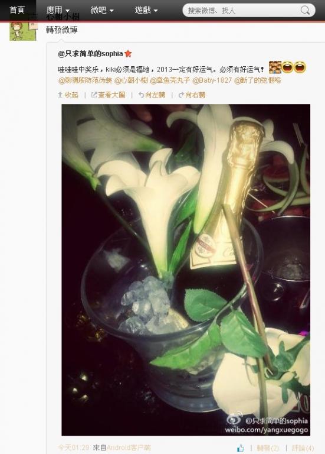325x454 pixels.
Task: Open the @Baby-1827 mention link
Action: pyautogui.click(x=212, y=80)
